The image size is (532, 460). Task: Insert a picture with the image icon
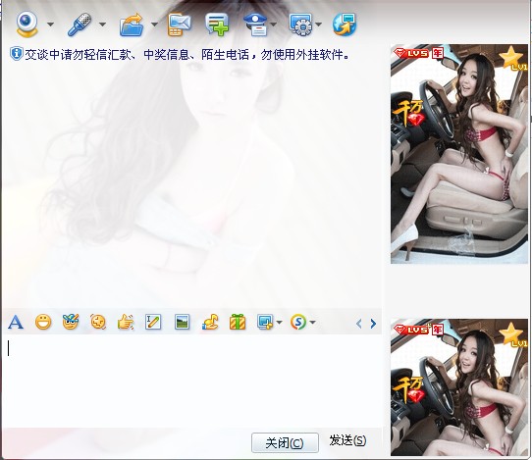point(183,322)
